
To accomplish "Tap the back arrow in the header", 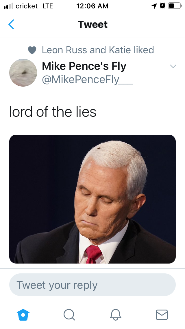I will pos(11,25).
